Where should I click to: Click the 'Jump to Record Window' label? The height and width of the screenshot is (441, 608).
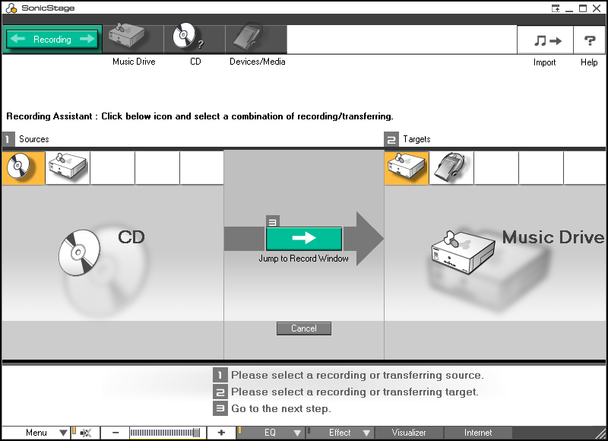[x=303, y=259]
